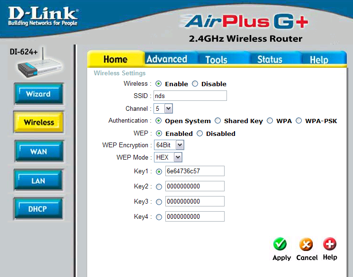Click the Key2 value field
The image size is (353, 277).
[195, 186]
